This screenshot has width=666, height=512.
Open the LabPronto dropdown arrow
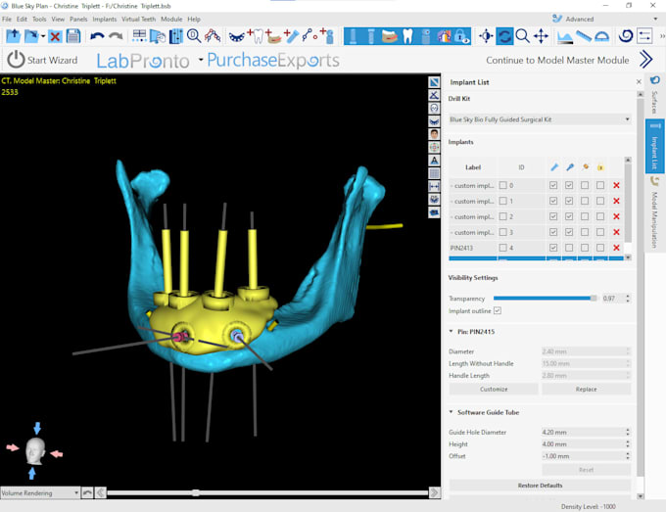pos(201,60)
